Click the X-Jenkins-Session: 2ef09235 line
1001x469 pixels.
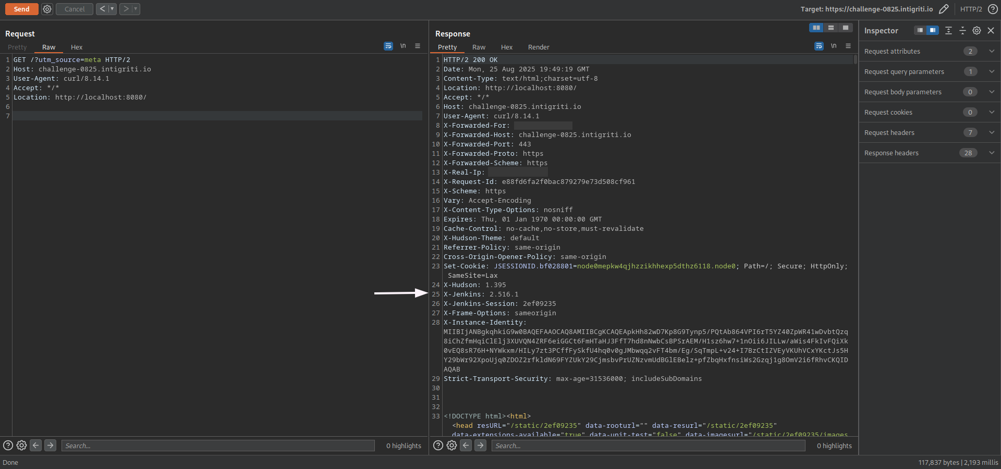click(499, 304)
